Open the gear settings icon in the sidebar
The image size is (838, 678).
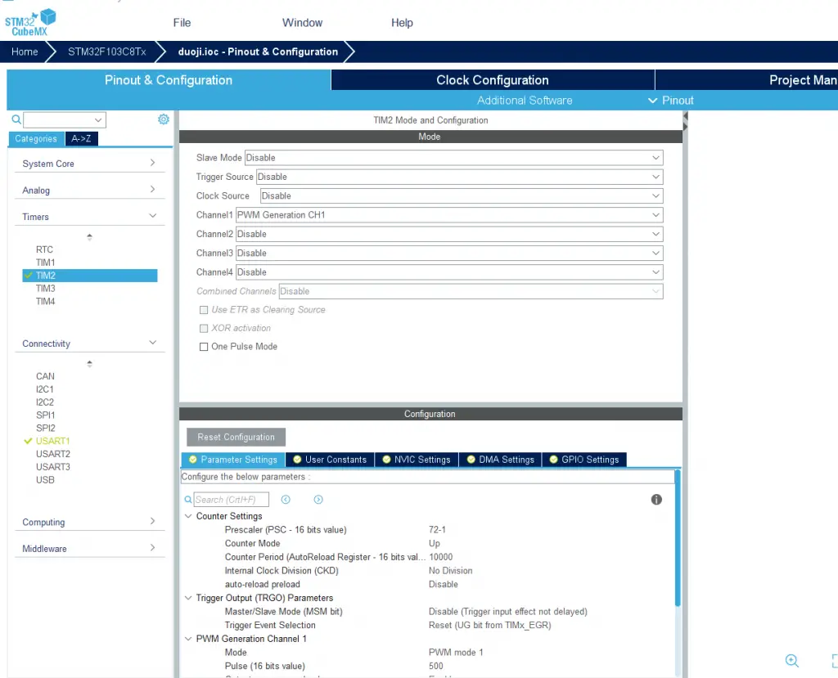164,119
